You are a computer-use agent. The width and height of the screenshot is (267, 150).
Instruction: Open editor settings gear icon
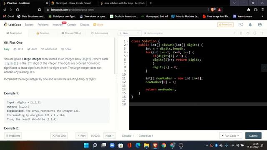tap(255, 33)
